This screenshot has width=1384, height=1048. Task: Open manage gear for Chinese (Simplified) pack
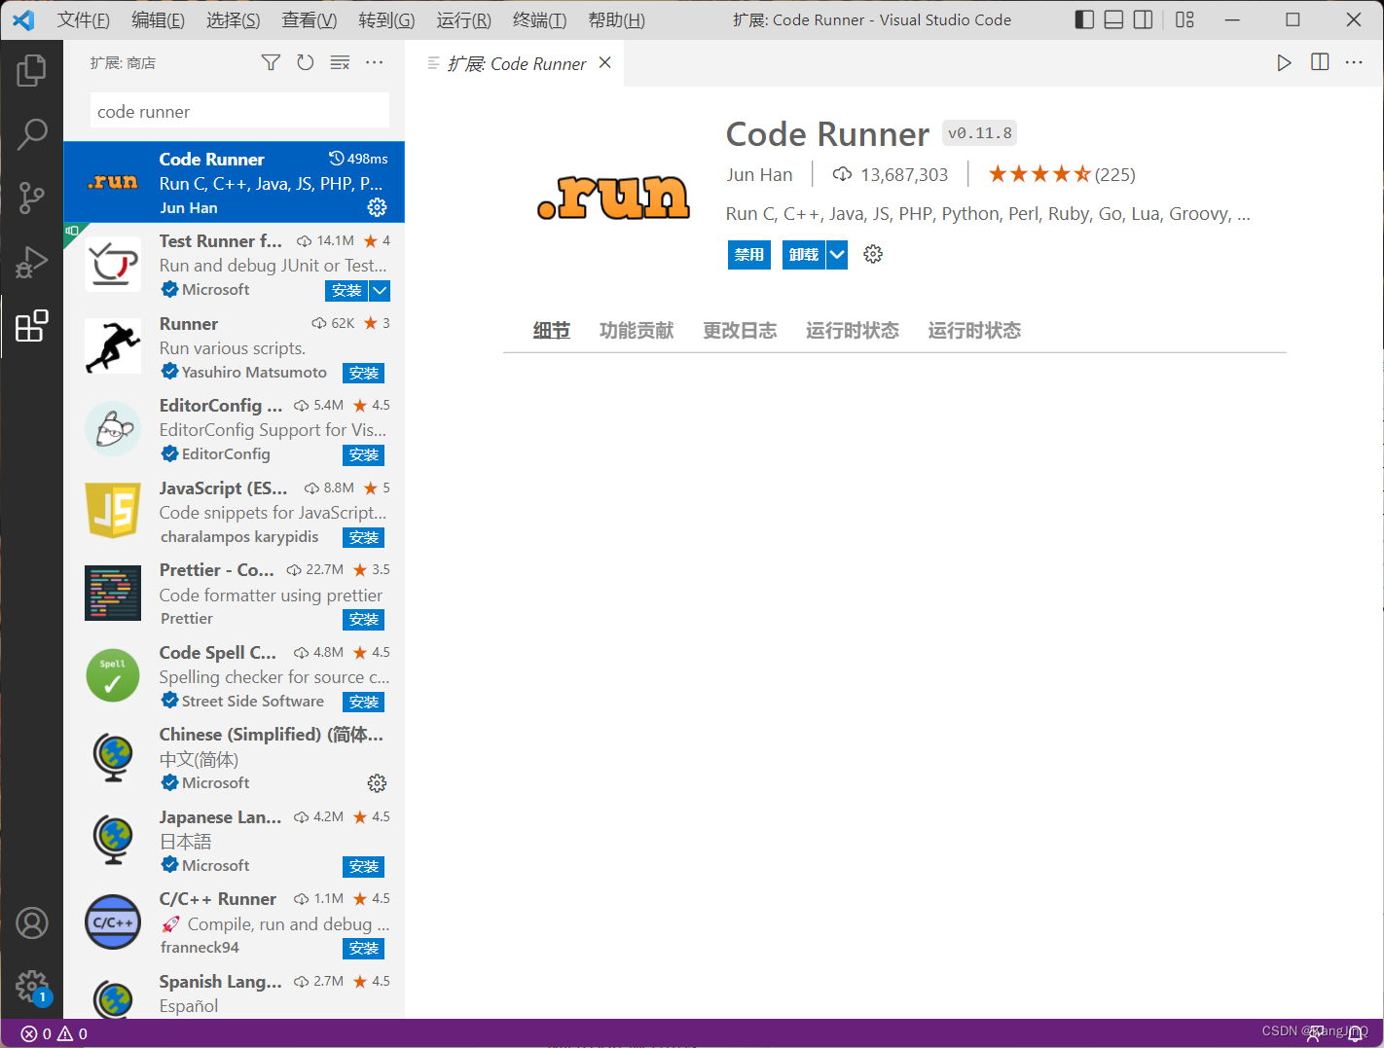377,783
